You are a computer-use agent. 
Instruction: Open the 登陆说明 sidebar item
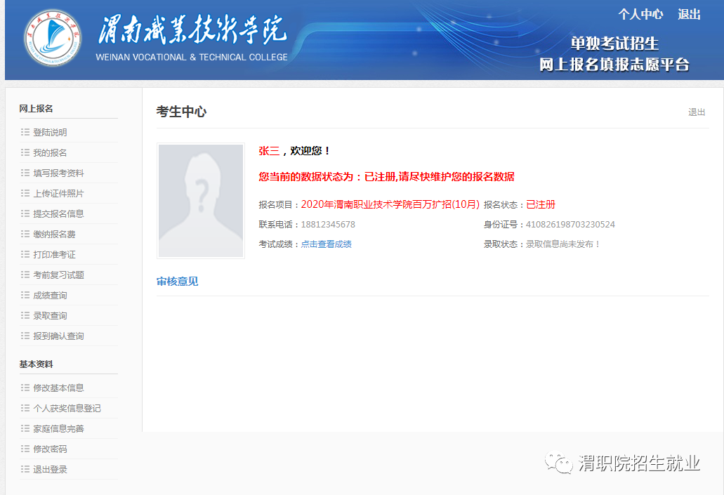pos(50,133)
